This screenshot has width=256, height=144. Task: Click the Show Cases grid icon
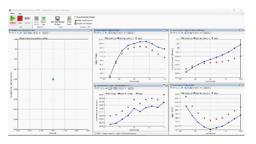(69, 18)
